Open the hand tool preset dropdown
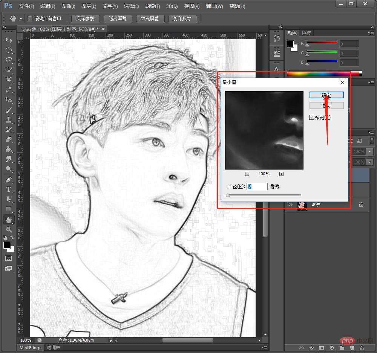Viewport: 377px width, 353px height. click(21, 18)
